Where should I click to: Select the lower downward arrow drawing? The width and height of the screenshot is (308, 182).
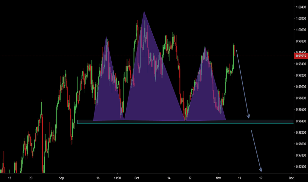[x=256, y=151]
